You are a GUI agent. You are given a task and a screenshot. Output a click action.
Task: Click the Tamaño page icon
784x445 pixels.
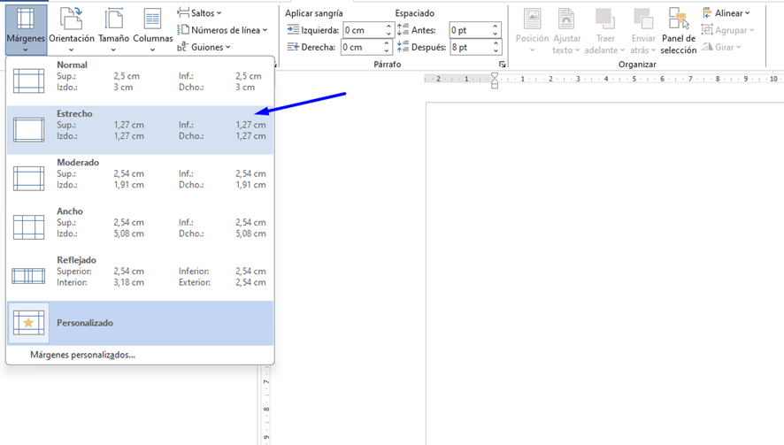pyautogui.click(x=113, y=19)
